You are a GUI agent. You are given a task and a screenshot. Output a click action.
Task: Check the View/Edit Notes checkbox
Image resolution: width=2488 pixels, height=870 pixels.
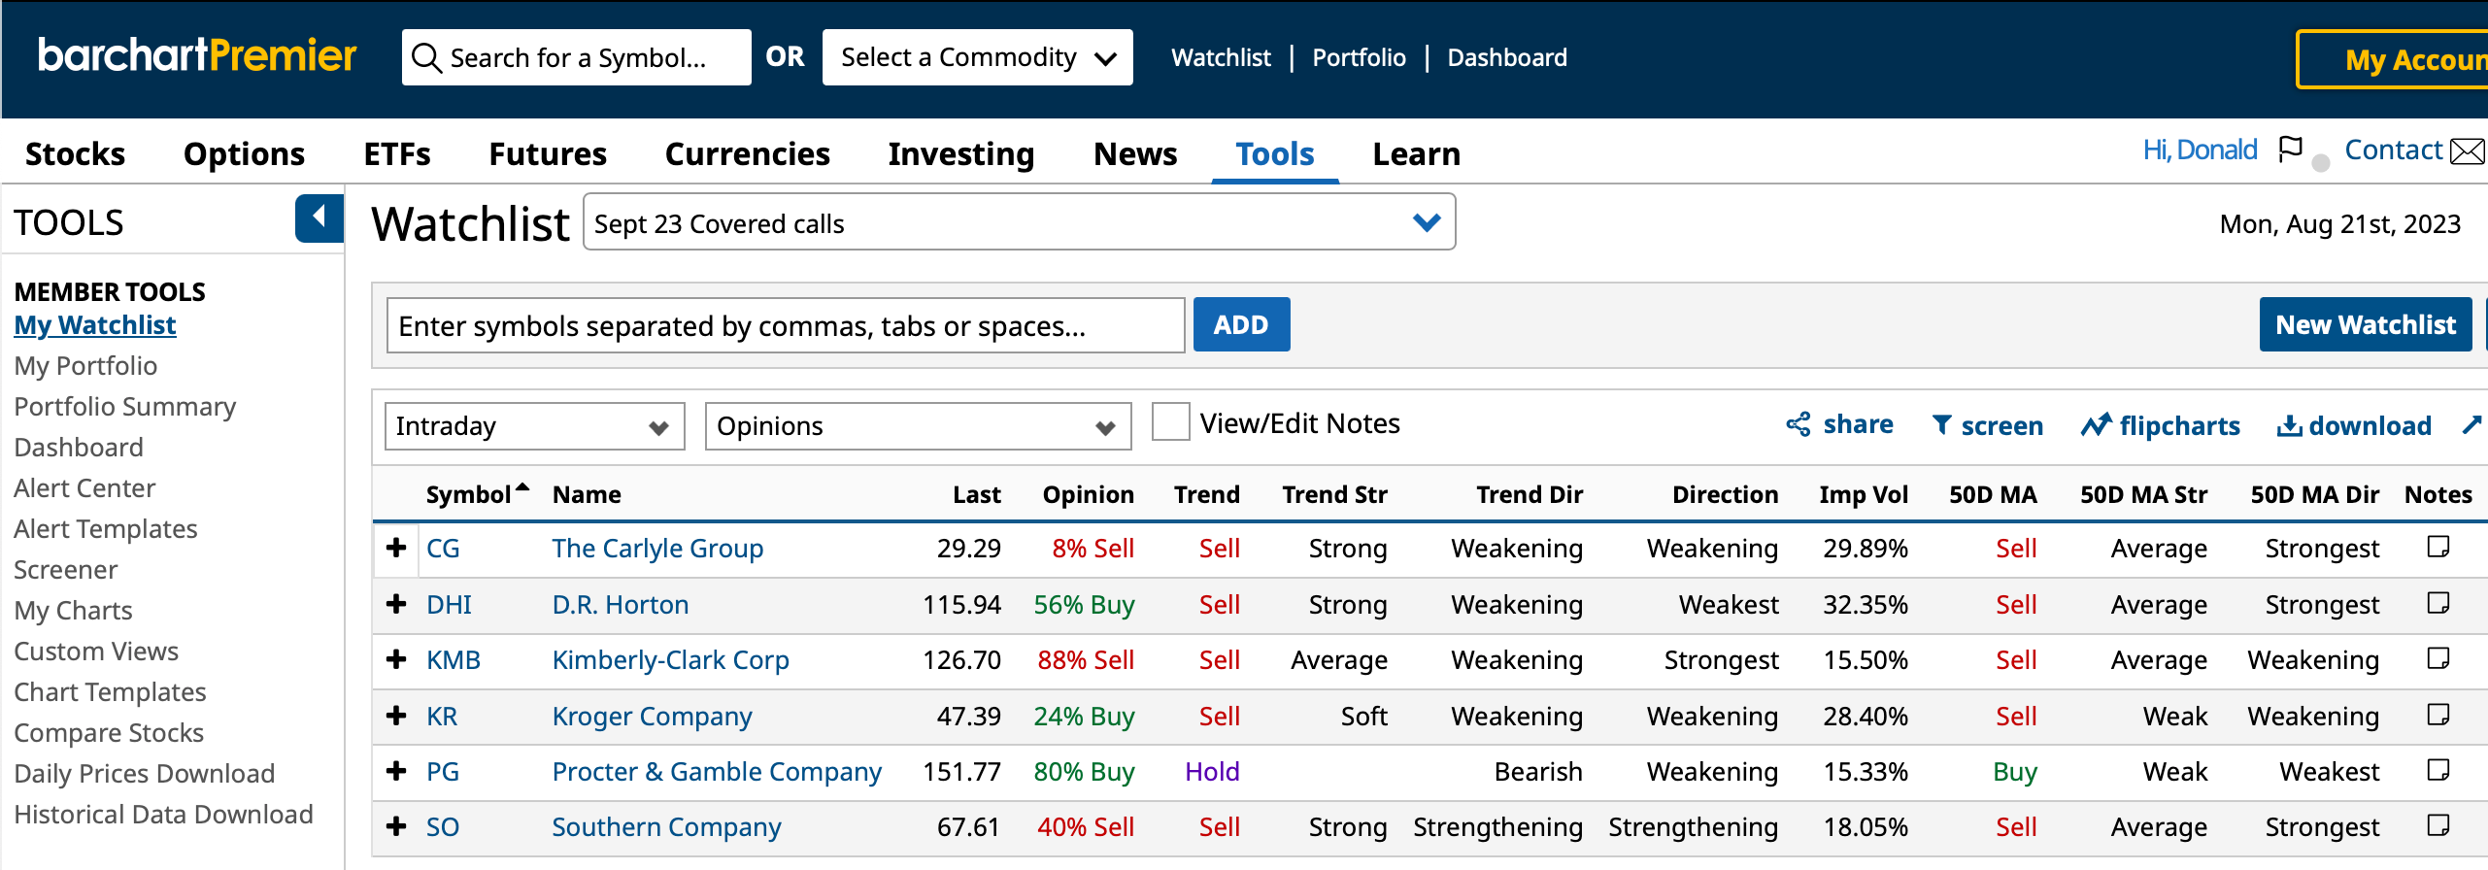tap(1170, 422)
